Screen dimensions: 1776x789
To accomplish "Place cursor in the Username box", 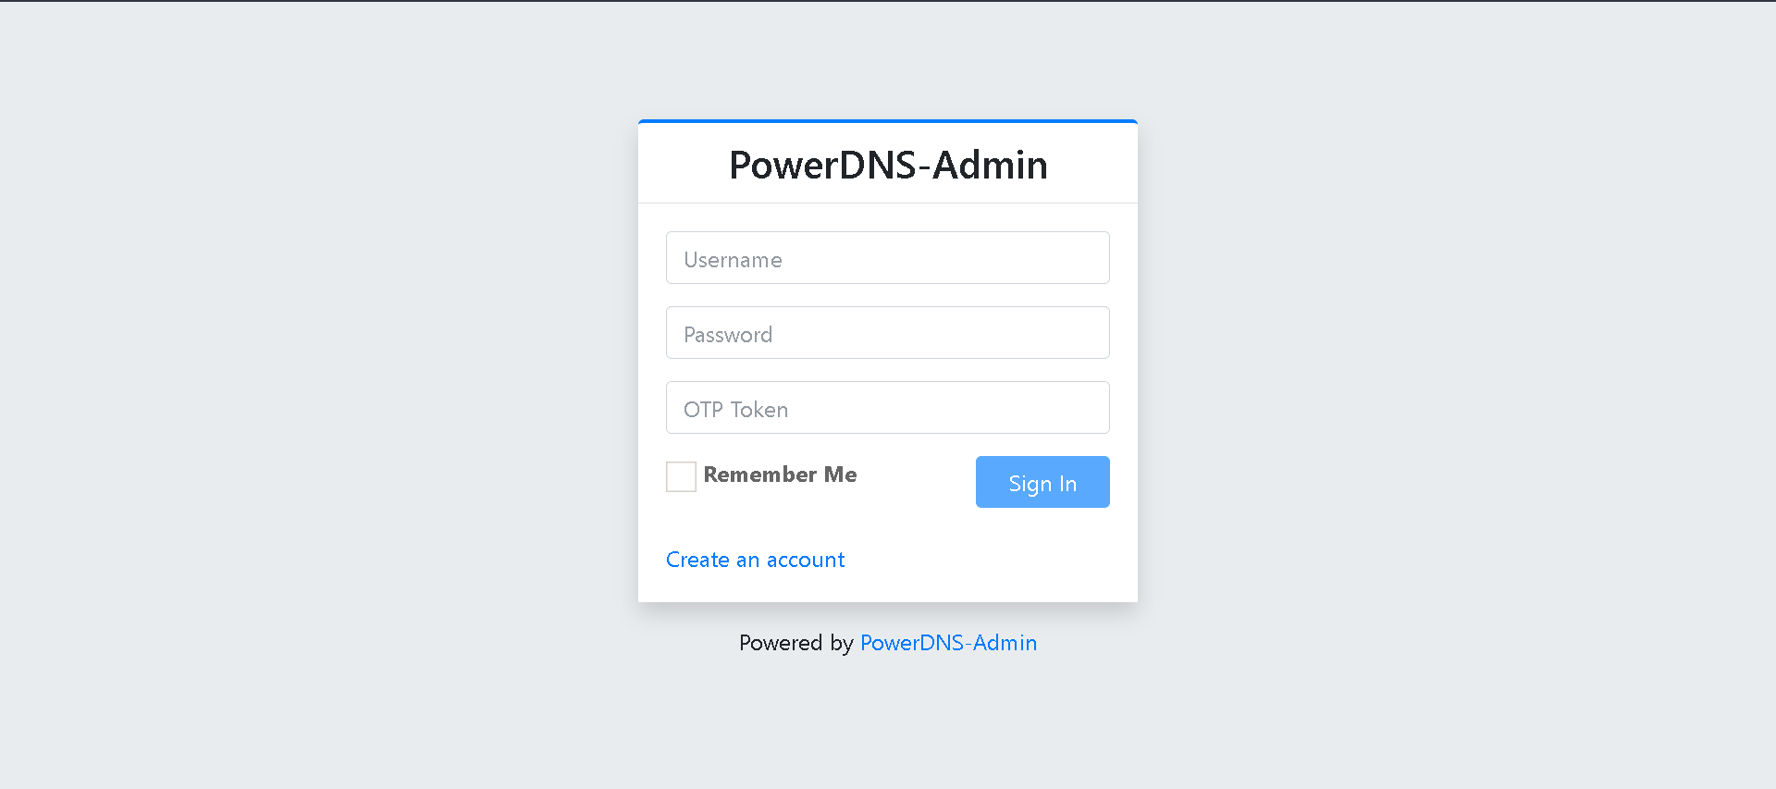I will (x=887, y=258).
